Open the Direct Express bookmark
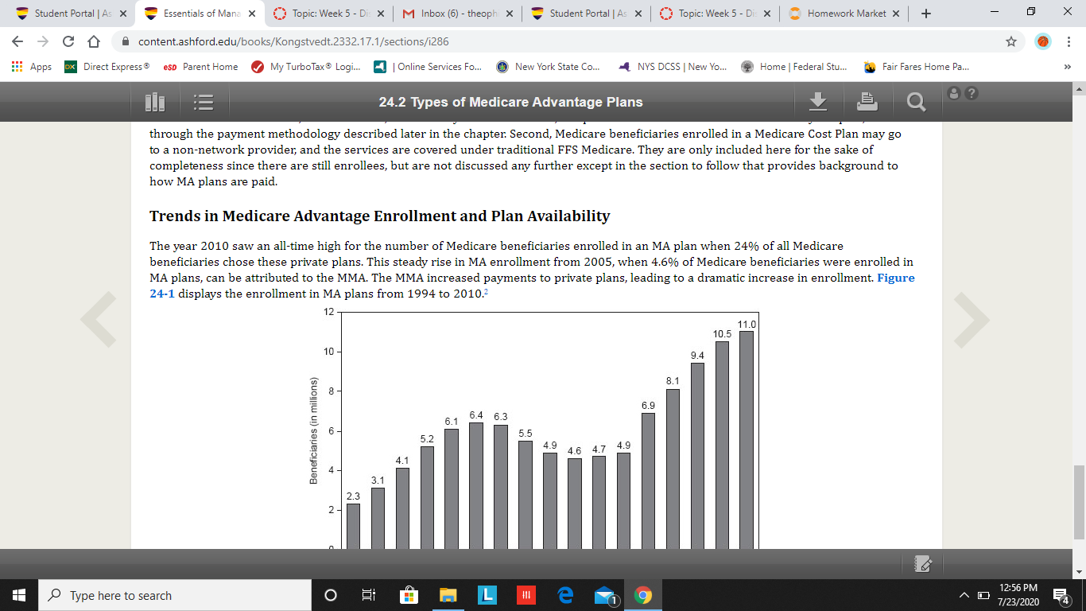1086x611 pixels. coord(107,67)
